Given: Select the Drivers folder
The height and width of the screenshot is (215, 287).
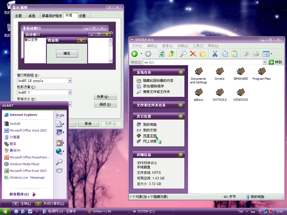Looking at the screenshot, I should click(x=219, y=74).
